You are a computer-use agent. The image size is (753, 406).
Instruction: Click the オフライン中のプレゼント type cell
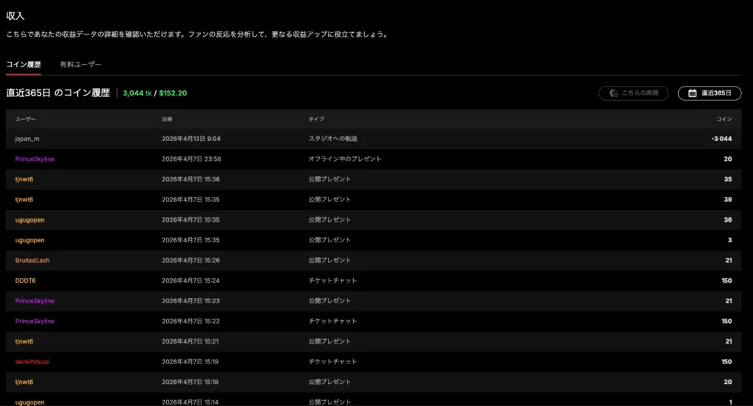(345, 159)
